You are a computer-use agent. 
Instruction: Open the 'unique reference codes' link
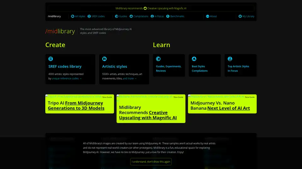pos(66,79)
